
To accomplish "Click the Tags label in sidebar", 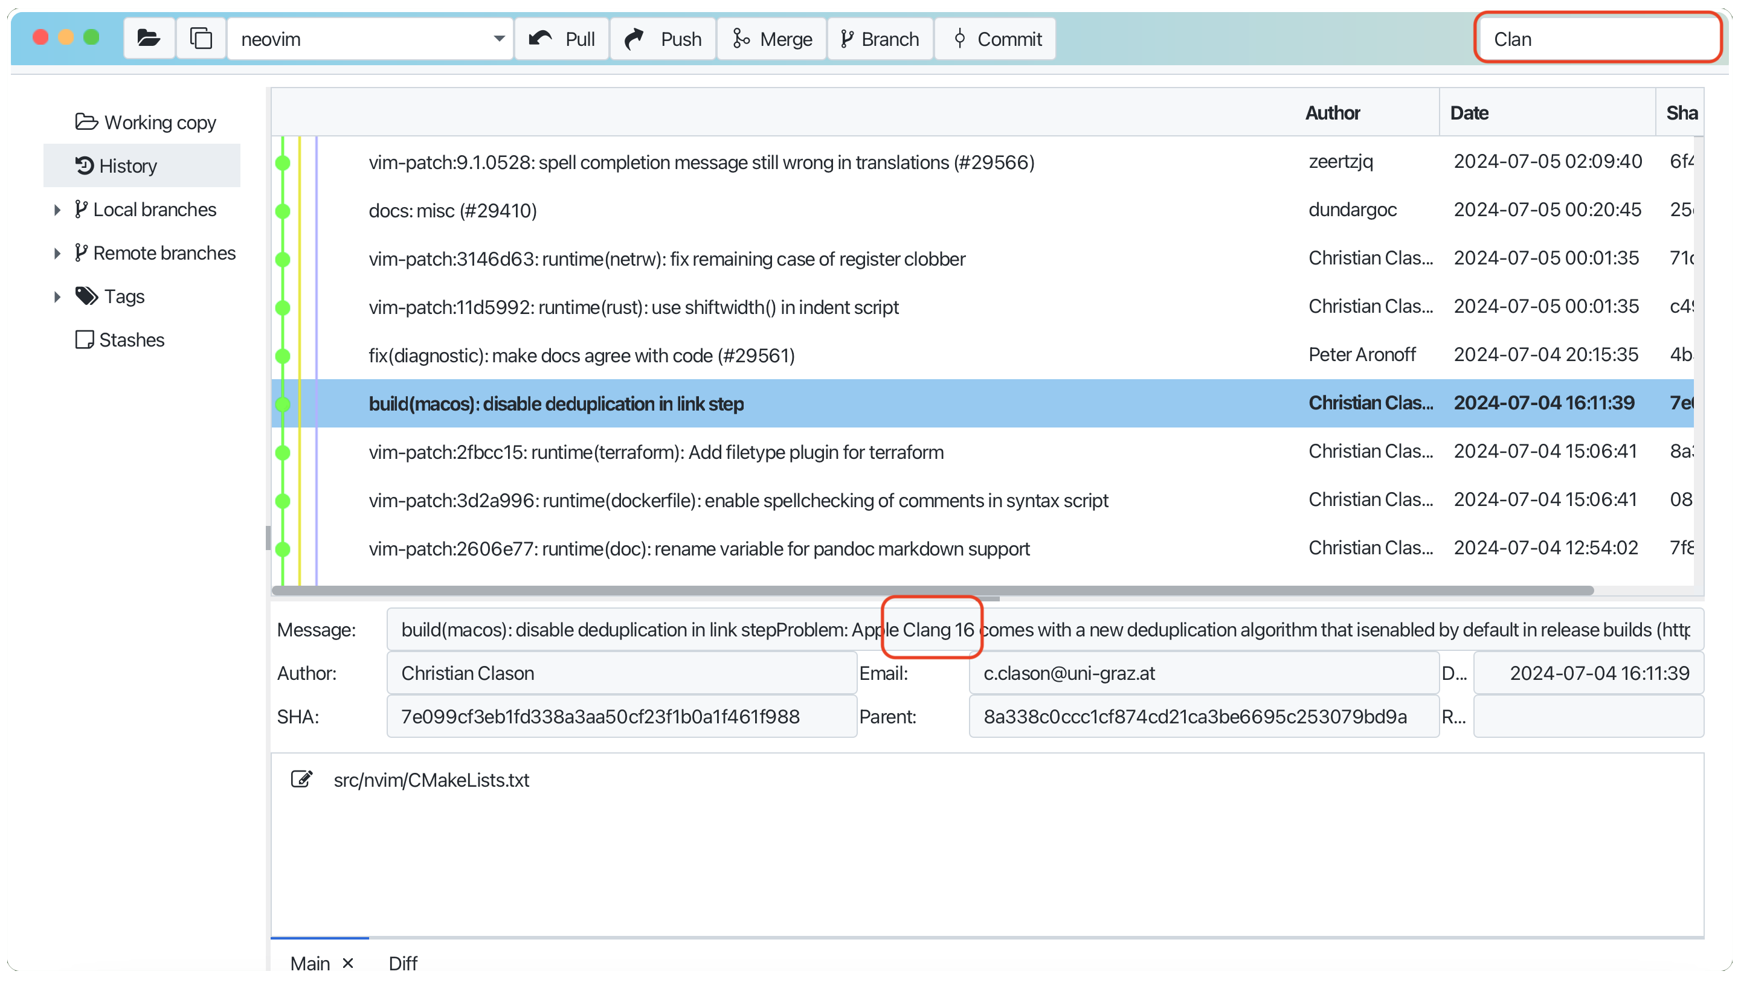I will pyautogui.click(x=124, y=296).
